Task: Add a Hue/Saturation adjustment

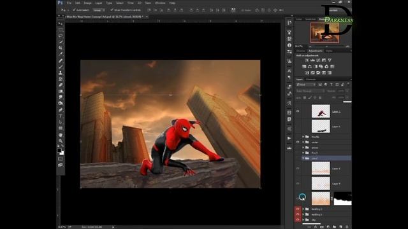Action: (x=304, y=66)
